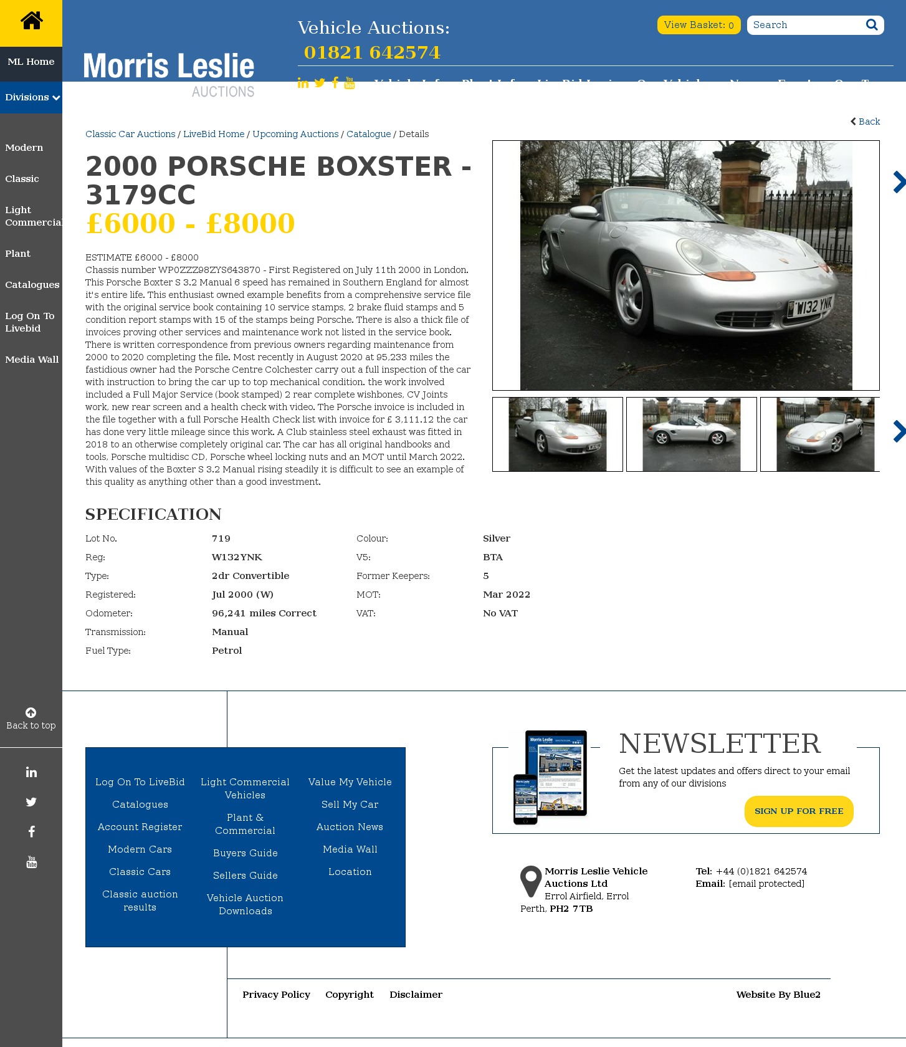
Task: Open Twitter icon in the left sidebar
Action: point(31,802)
